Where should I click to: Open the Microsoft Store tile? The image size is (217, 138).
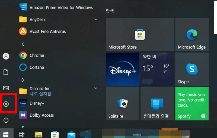[140, 35]
